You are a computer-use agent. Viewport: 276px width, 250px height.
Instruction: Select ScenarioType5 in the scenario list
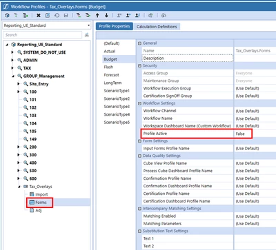(x=117, y=123)
